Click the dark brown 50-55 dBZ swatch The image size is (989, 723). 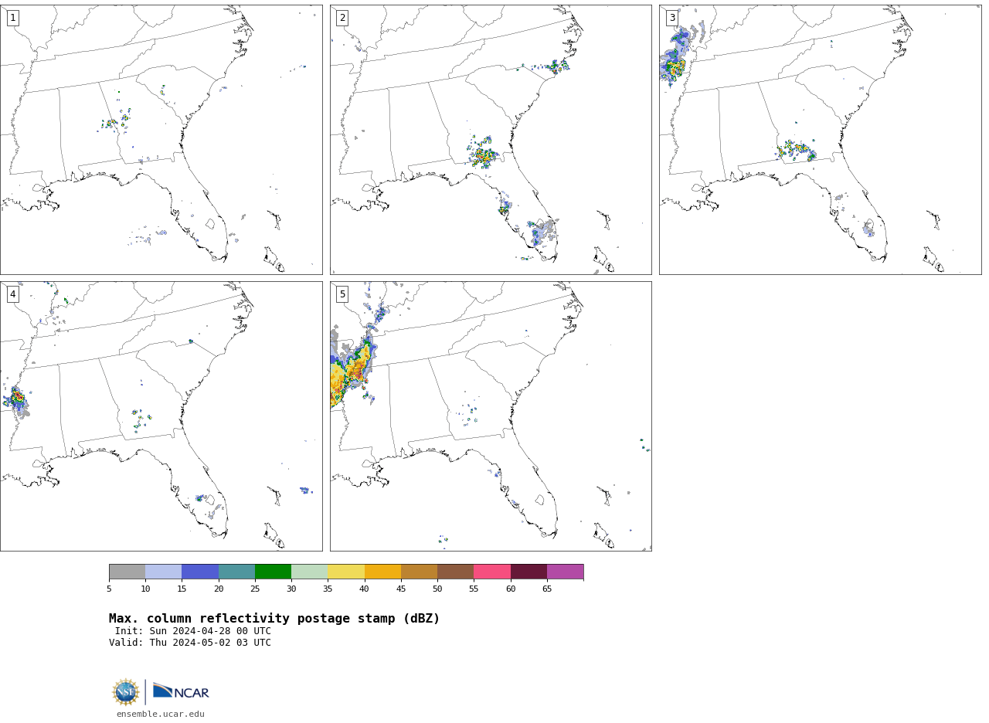click(x=456, y=572)
